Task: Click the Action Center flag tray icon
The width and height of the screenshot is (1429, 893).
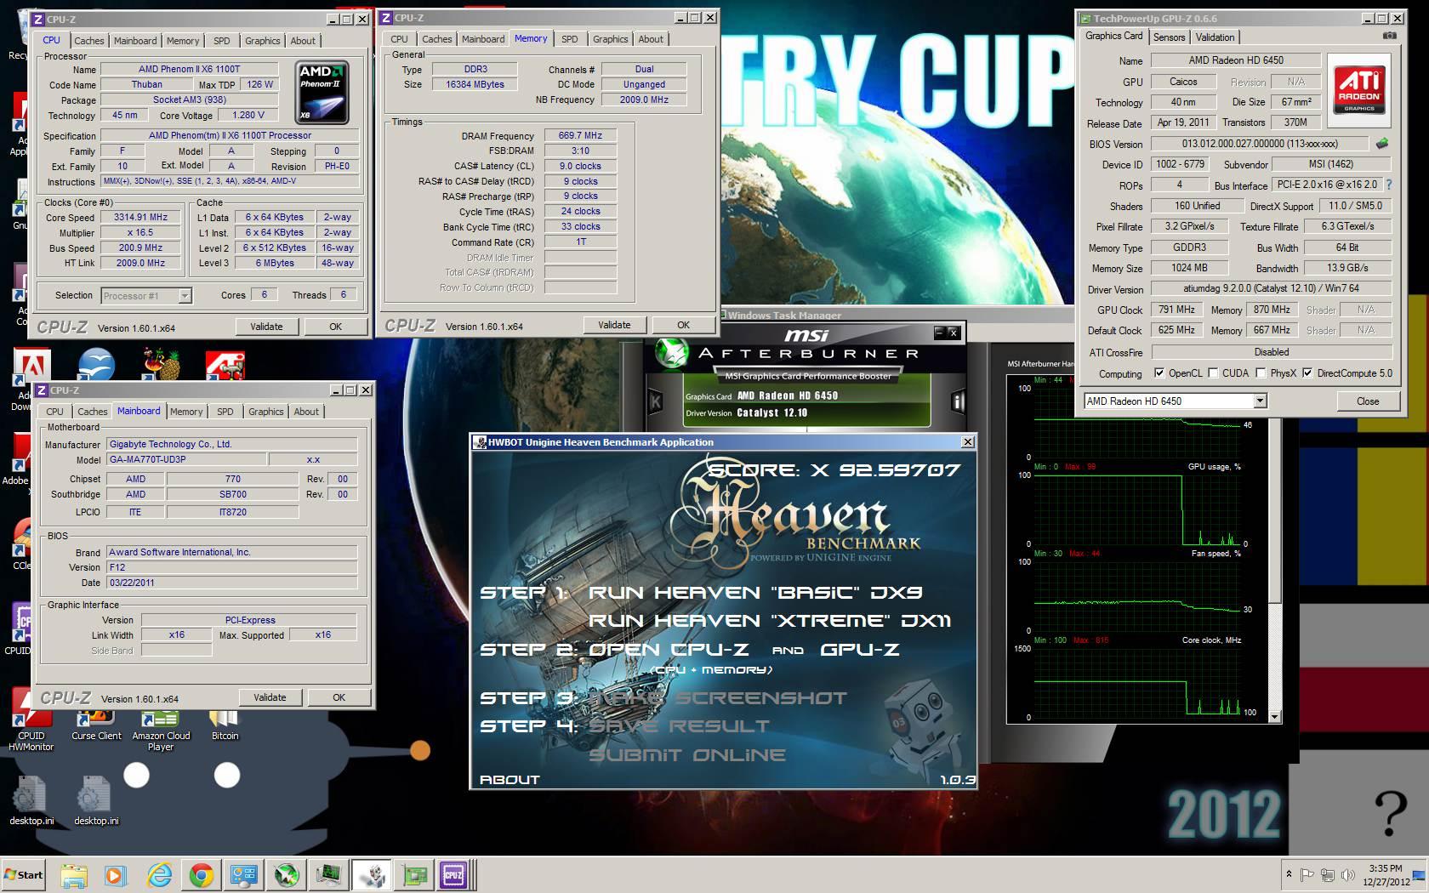Action: point(1307,874)
